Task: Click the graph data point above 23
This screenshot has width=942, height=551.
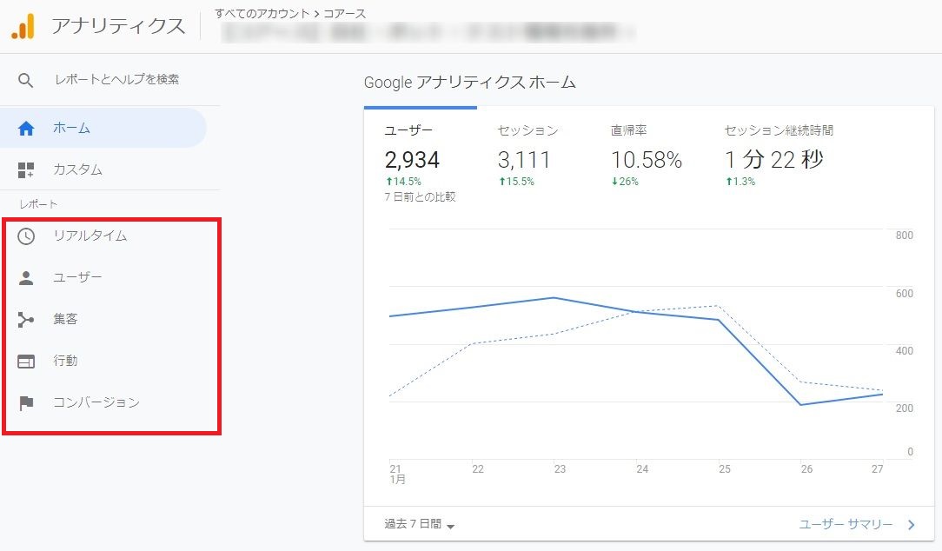Action: click(x=554, y=297)
